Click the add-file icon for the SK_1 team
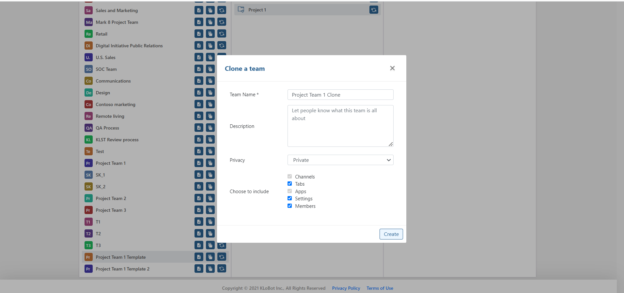 [x=199, y=175]
